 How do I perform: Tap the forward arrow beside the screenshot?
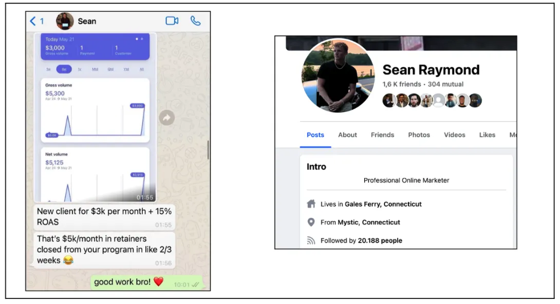[x=167, y=118]
